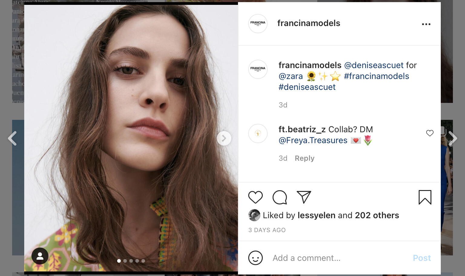Open the @Freya.Treasures mention in comment

(x=313, y=140)
